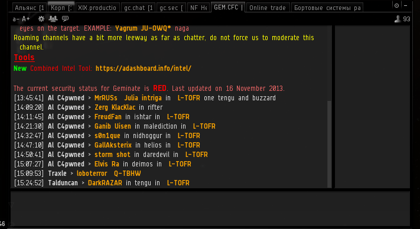Click pilot Elvis Ra name
Viewport: 420px width, 229px height.
point(107,164)
